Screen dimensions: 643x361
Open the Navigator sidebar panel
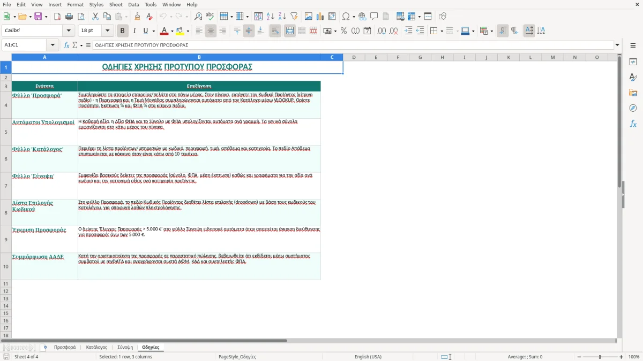pos(633,108)
